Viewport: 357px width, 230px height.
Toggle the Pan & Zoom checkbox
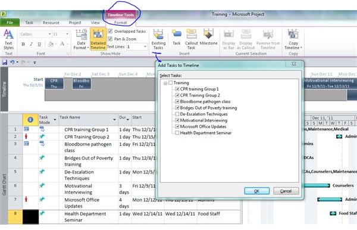click(110, 39)
